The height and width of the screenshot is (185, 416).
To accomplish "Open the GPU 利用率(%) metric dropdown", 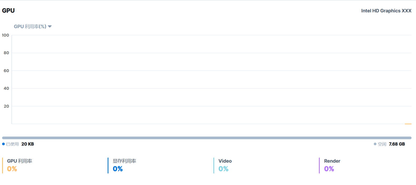I will 30,27.
